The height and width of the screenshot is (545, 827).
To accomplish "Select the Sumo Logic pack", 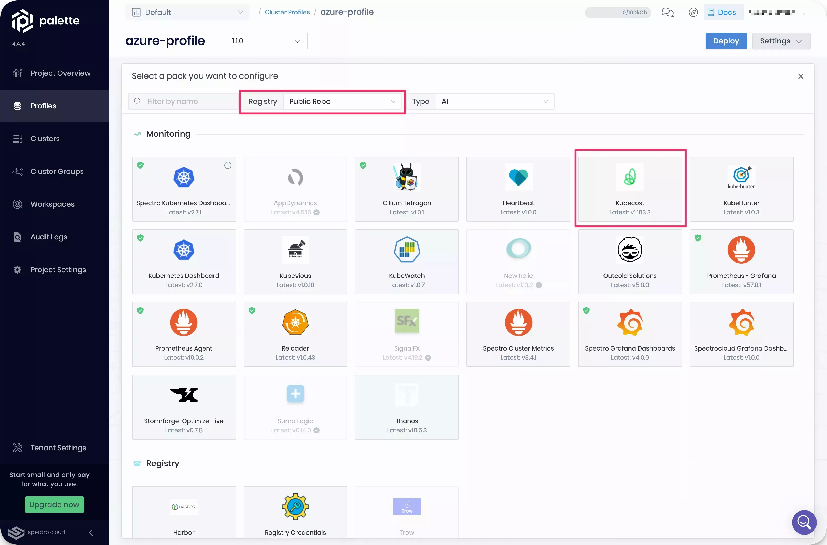I will (295, 407).
